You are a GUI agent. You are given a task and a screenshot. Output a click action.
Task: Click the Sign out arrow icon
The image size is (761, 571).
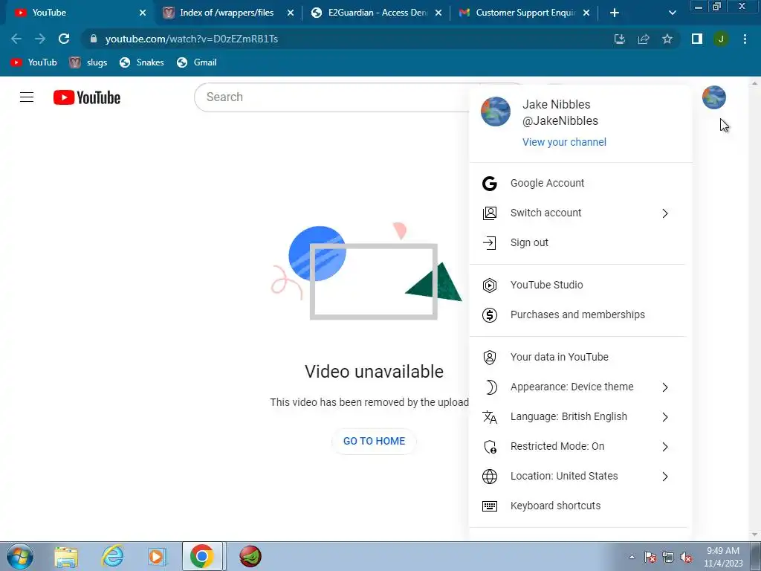[x=489, y=243]
